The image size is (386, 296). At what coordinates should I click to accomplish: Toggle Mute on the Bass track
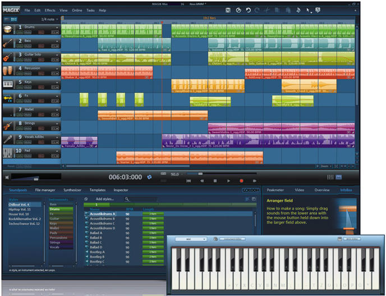click(x=27, y=46)
